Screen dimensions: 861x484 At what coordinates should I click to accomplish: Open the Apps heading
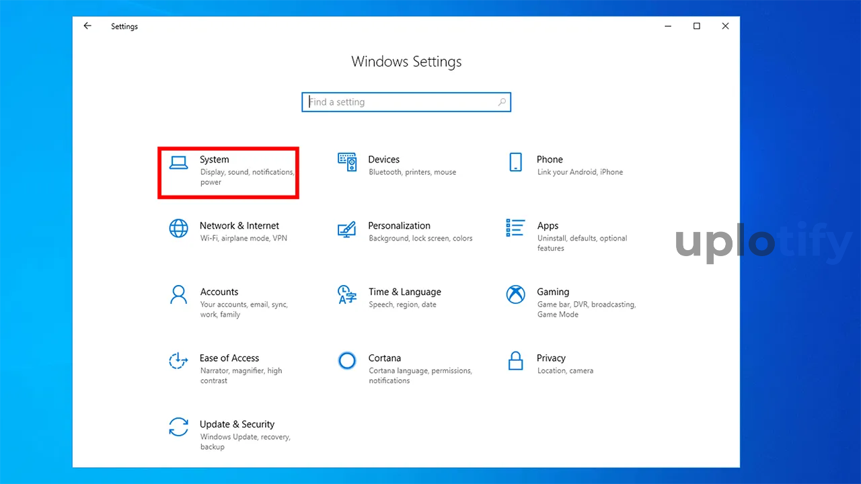click(548, 226)
